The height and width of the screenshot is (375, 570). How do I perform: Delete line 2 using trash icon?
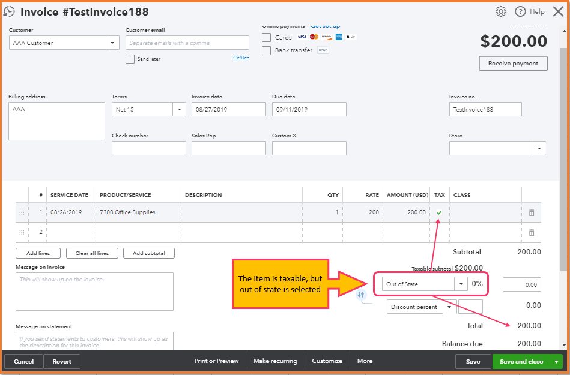click(x=532, y=232)
